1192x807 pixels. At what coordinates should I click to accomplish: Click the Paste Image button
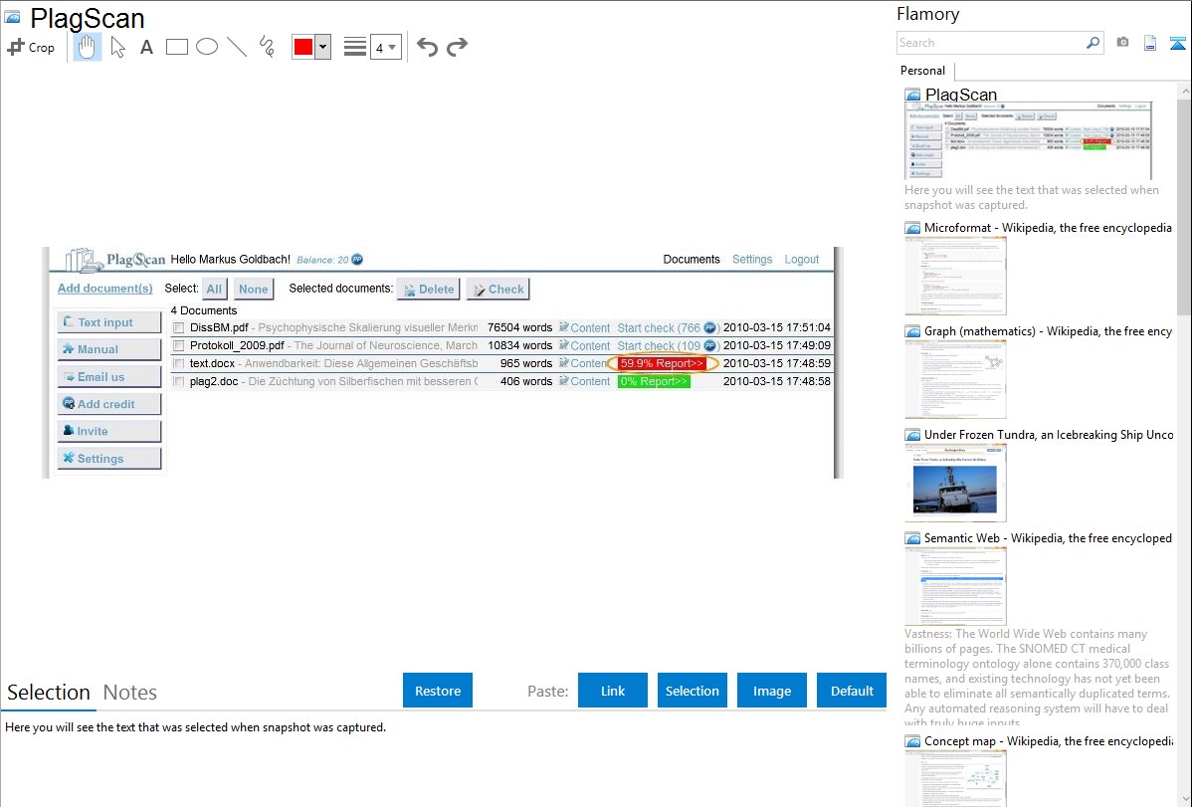772,691
